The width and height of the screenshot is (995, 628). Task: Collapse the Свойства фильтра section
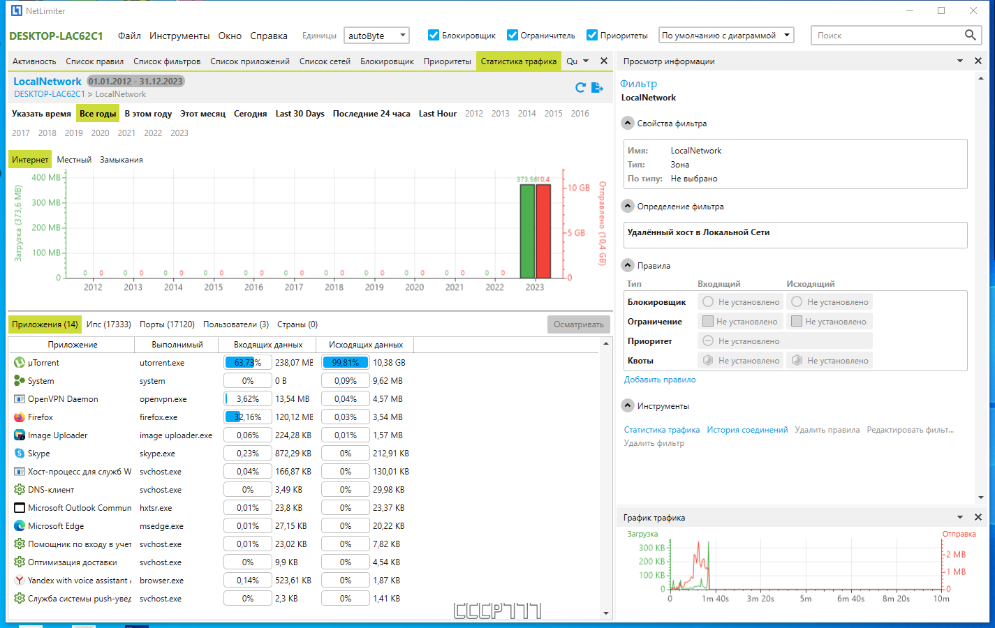[x=628, y=124]
